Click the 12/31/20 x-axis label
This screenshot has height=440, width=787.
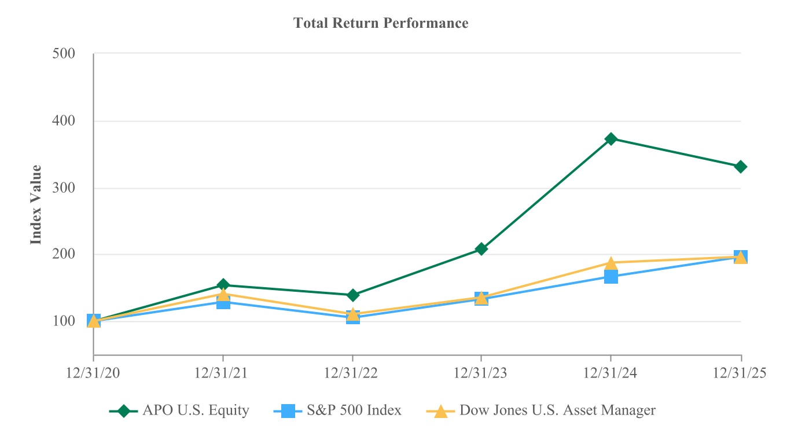94,373
